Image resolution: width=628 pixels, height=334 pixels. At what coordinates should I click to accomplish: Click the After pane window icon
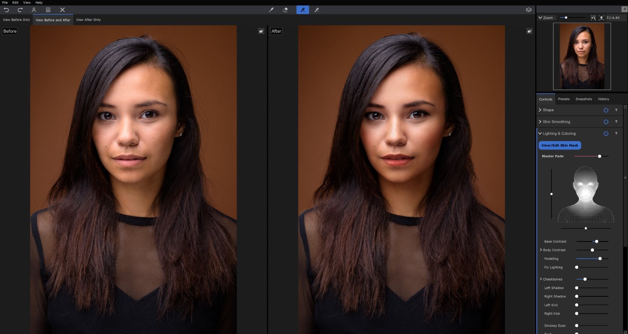529,31
